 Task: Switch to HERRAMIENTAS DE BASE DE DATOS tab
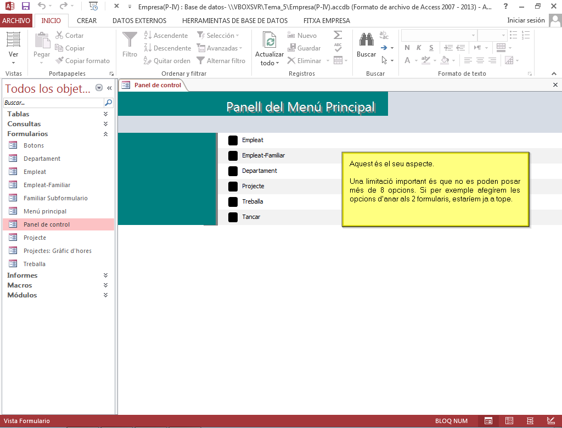pos(235,20)
